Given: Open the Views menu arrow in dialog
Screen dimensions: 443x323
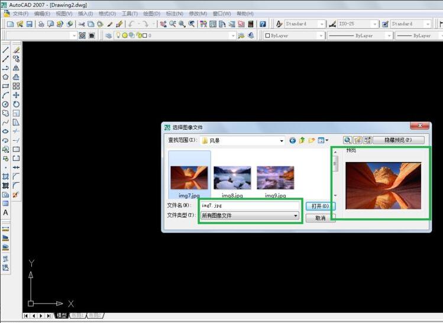Looking at the screenshot, I should click(x=327, y=140).
